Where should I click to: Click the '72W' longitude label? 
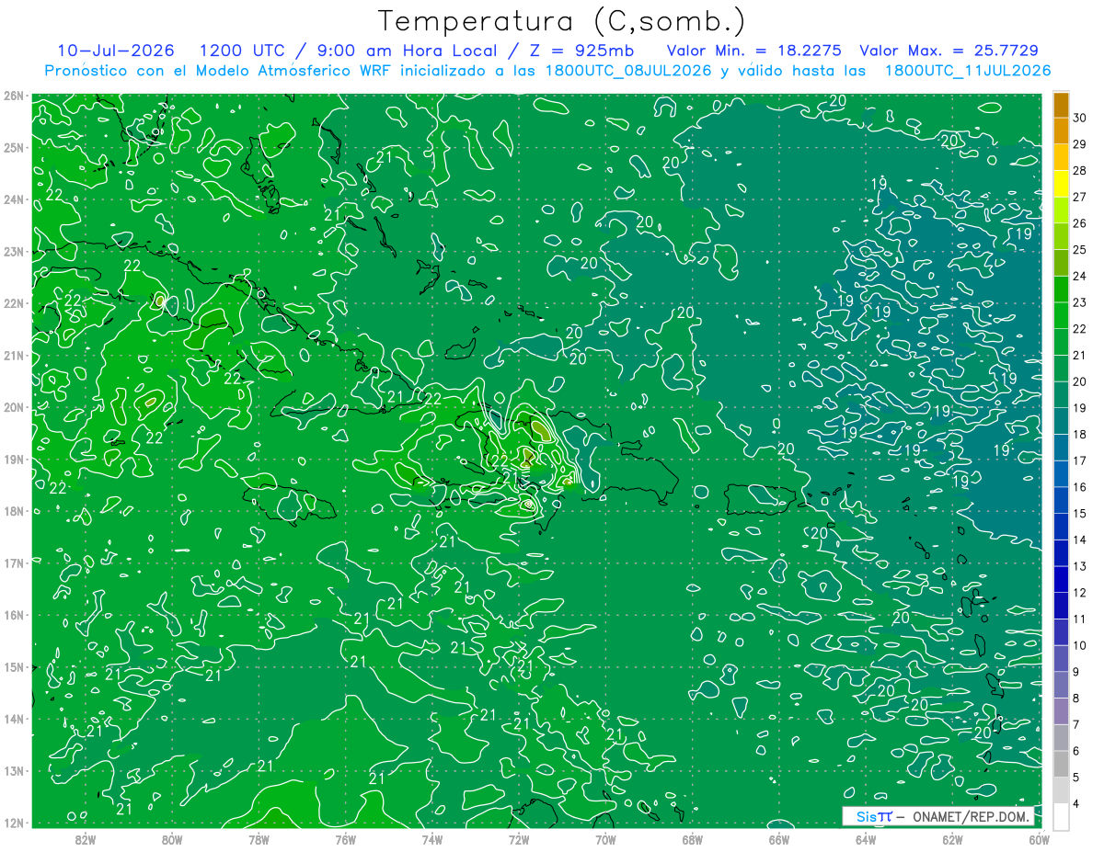[x=518, y=839]
